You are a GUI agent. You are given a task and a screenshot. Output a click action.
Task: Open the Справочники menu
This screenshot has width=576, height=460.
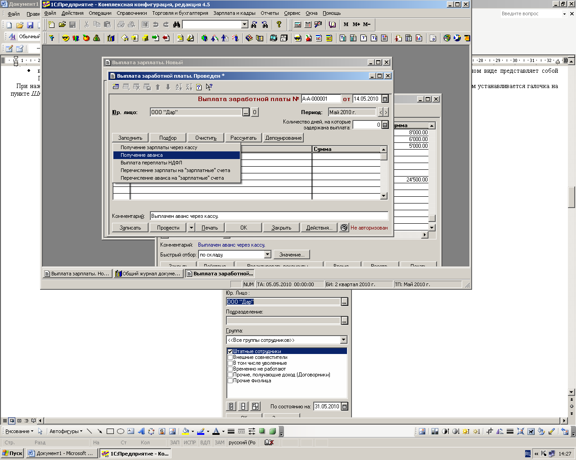[x=132, y=13]
